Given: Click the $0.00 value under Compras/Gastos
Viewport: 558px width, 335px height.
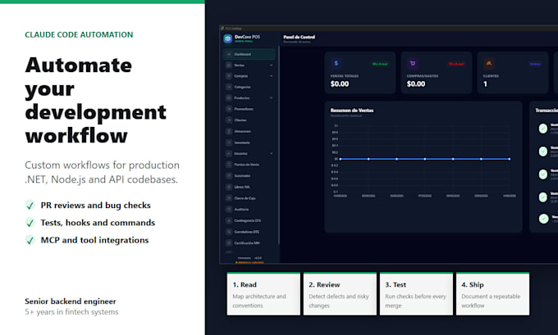Looking at the screenshot, I should tap(416, 84).
